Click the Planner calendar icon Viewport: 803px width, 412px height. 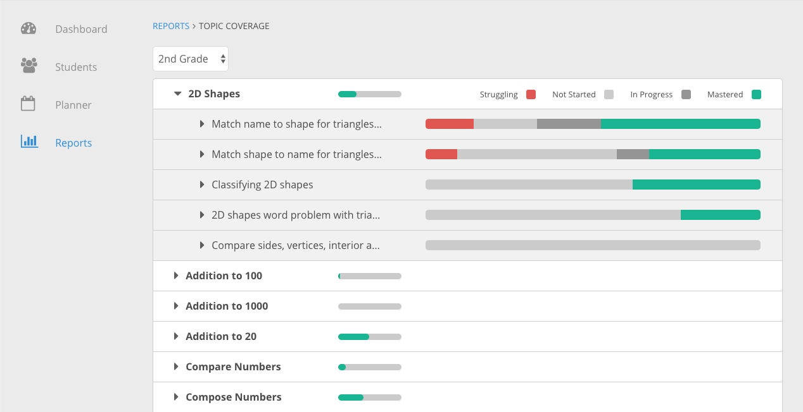28,104
